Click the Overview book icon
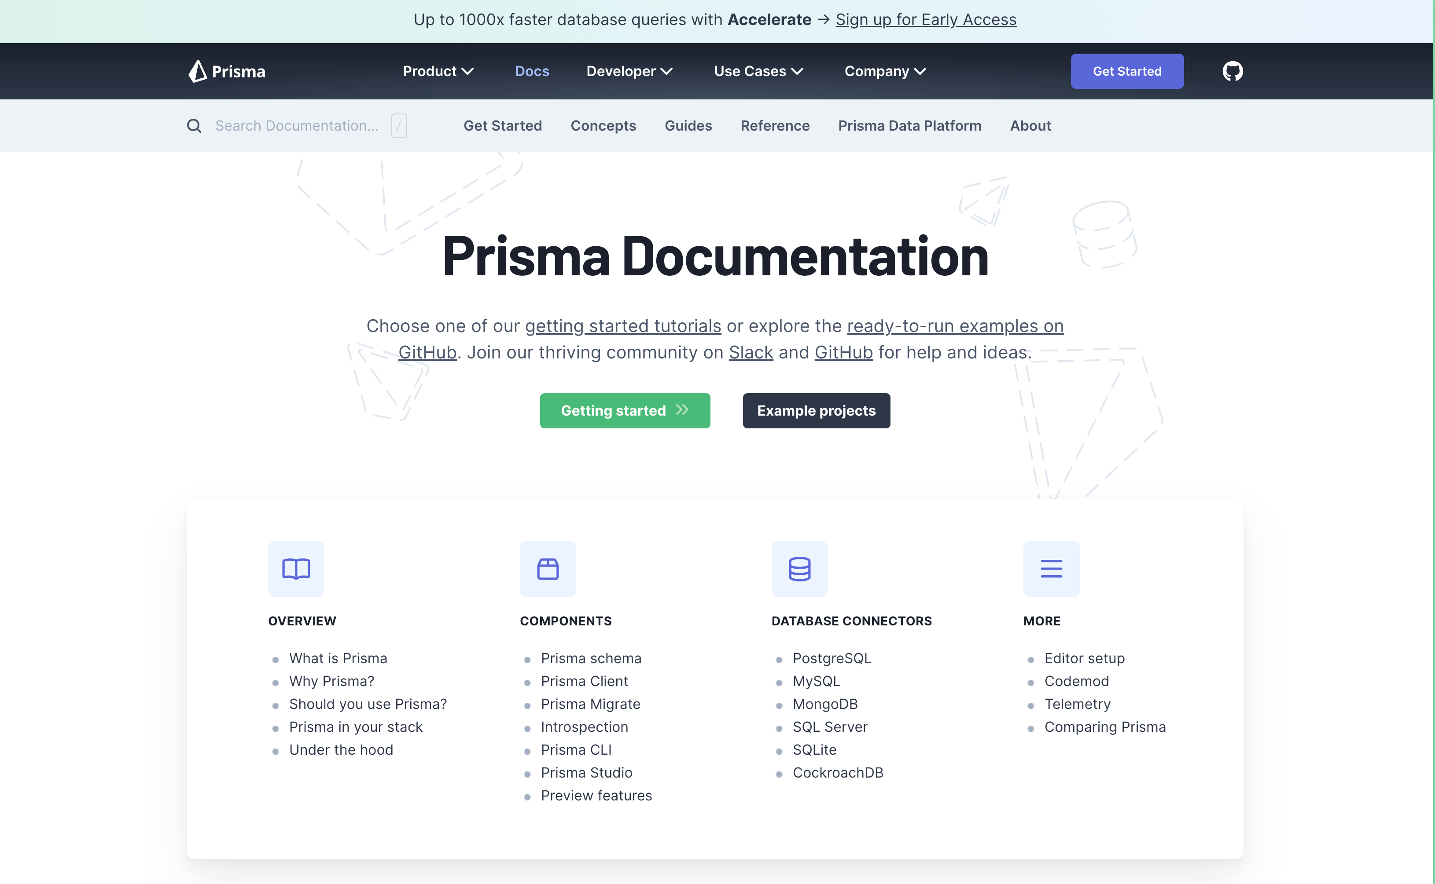This screenshot has width=1435, height=884. pyautogui.click(x=296, y=569)
